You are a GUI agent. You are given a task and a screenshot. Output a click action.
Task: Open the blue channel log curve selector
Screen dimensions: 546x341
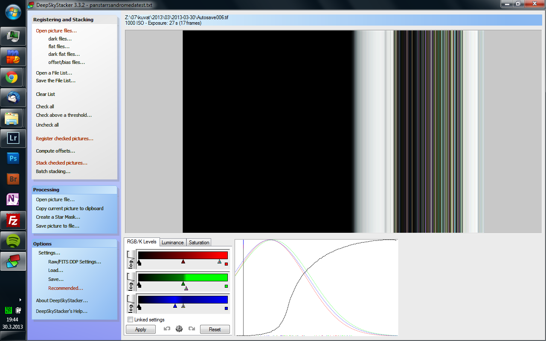(x=131, y=303)
